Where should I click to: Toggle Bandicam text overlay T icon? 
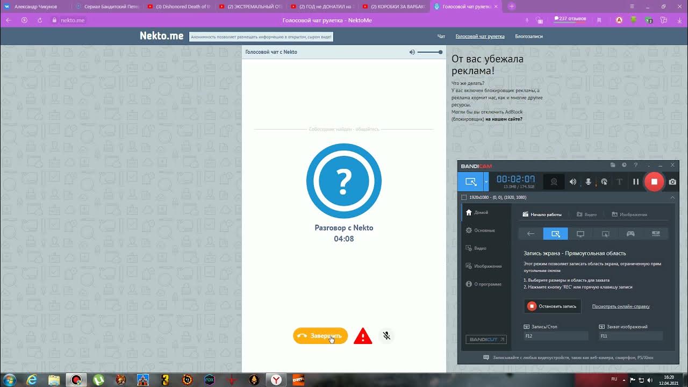coord(620,182)
